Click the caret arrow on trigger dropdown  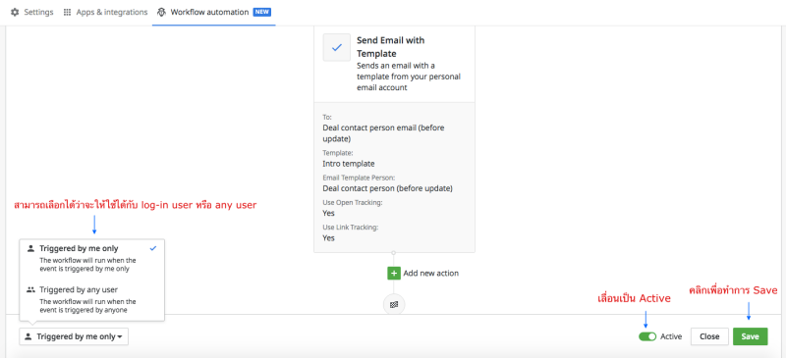120,337
